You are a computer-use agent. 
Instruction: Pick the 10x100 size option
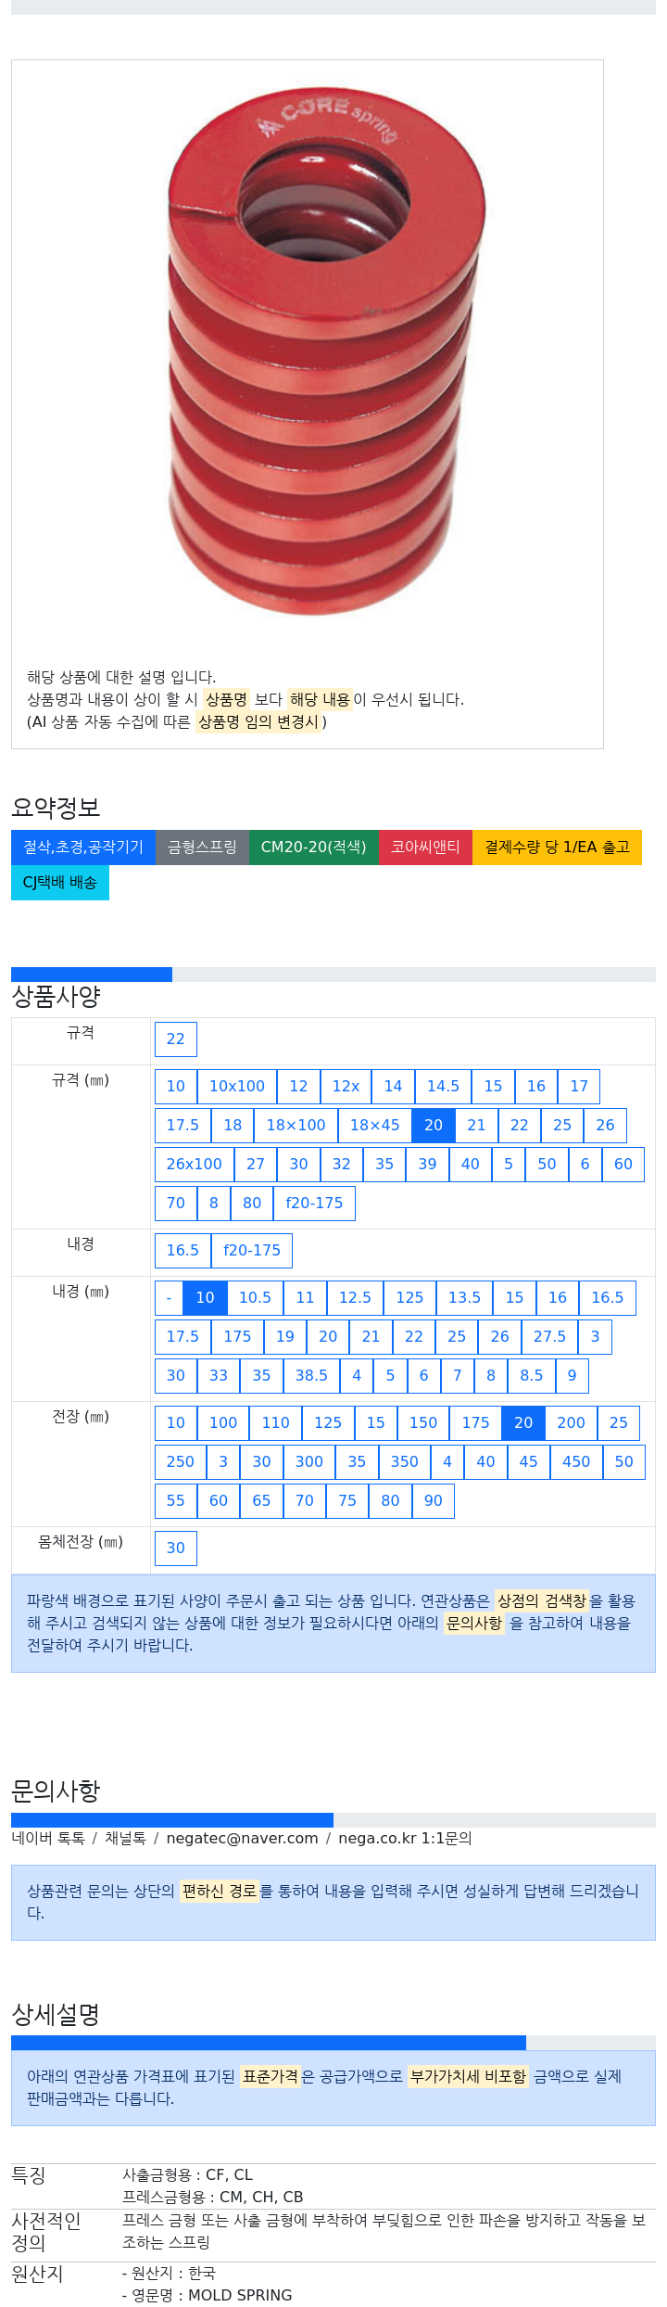click(237, 1087)
